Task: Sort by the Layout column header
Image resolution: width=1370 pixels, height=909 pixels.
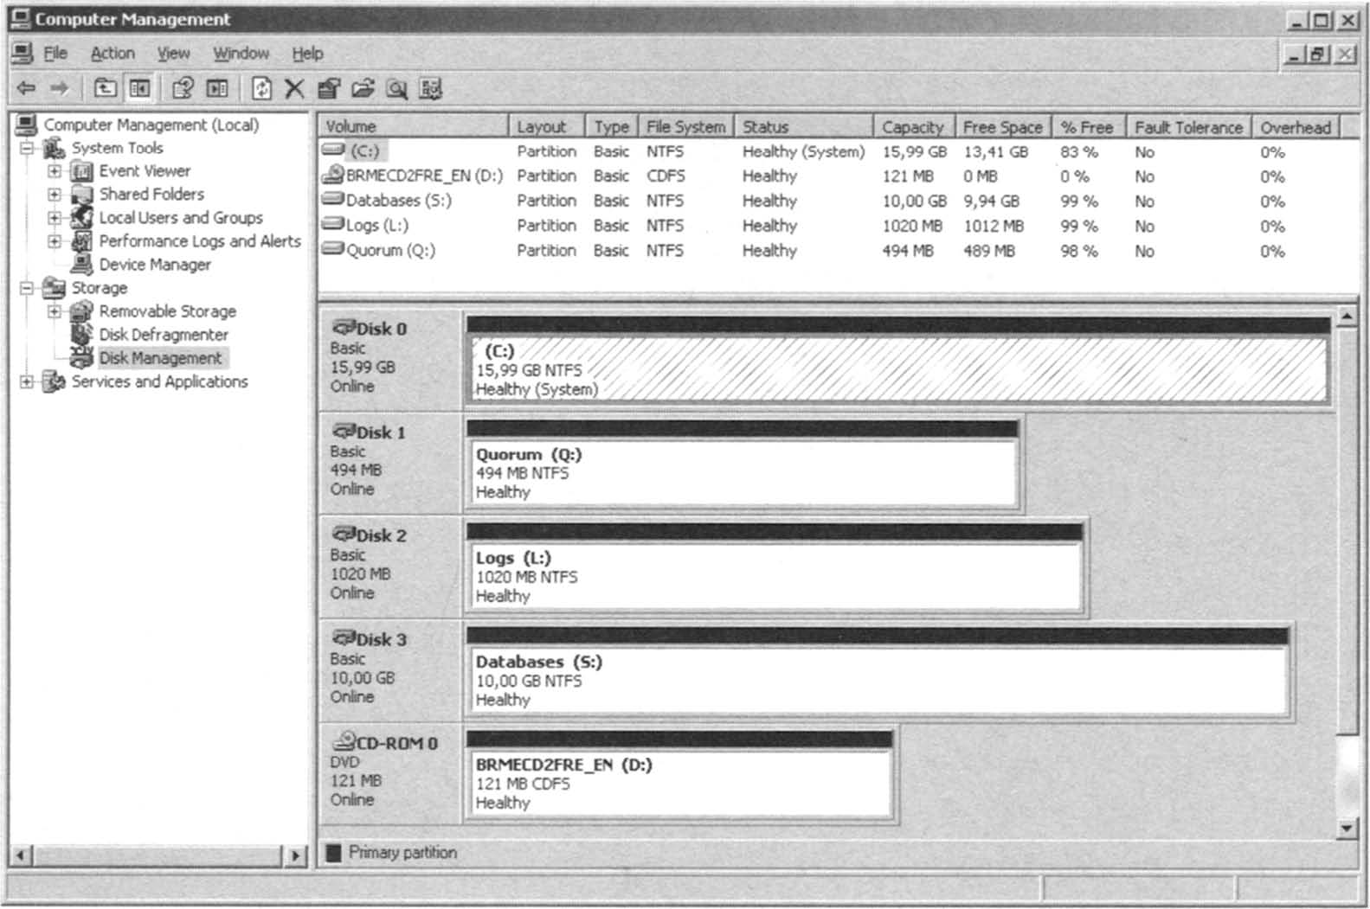Action: pyautogui.click(x=547, y=127)
